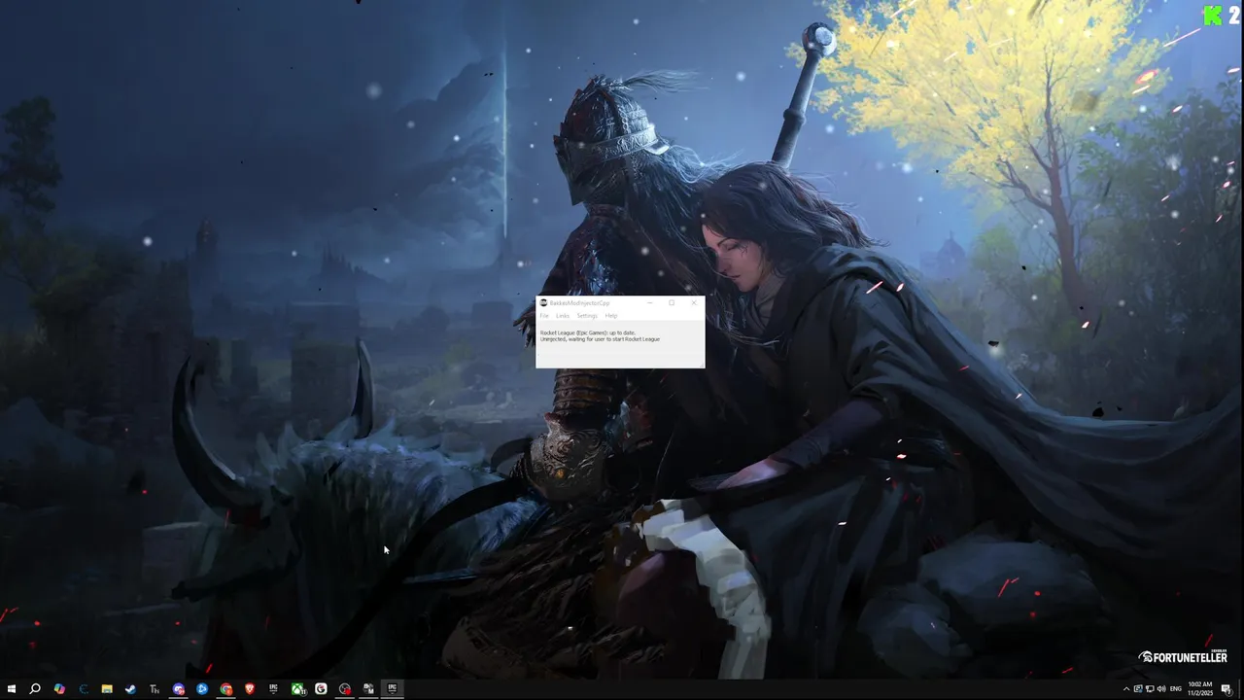1244x700 pixels.
Task: Open Google Chrome from the taskbar
Action: (225, 689)
